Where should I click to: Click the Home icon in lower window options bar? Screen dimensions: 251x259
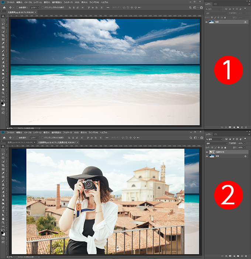pos(4,137)
